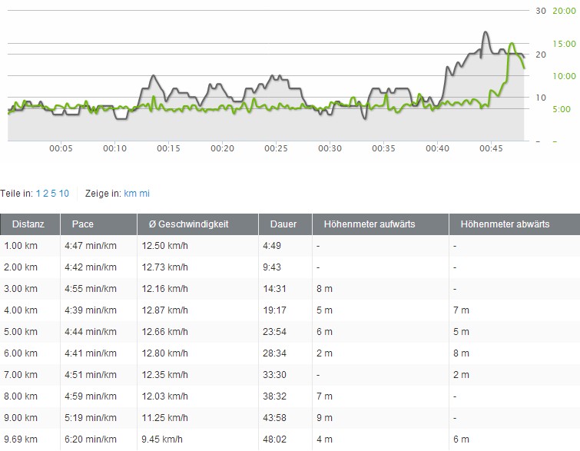Click the 00:30 mark on chart timeline
This screenshot has width=580, height=451.
(330, 148)
